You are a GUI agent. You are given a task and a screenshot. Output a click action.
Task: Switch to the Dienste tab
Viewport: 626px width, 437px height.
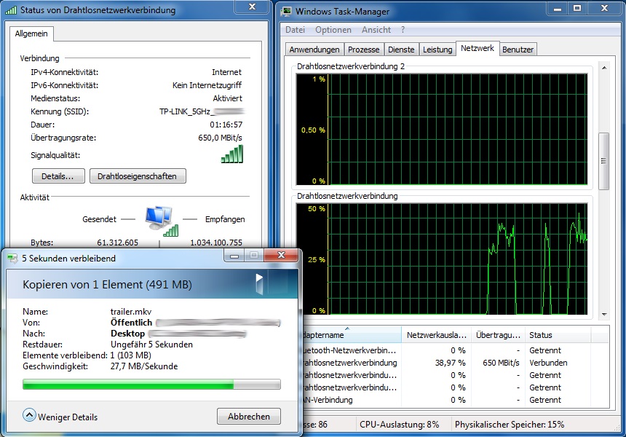[401, 50]
